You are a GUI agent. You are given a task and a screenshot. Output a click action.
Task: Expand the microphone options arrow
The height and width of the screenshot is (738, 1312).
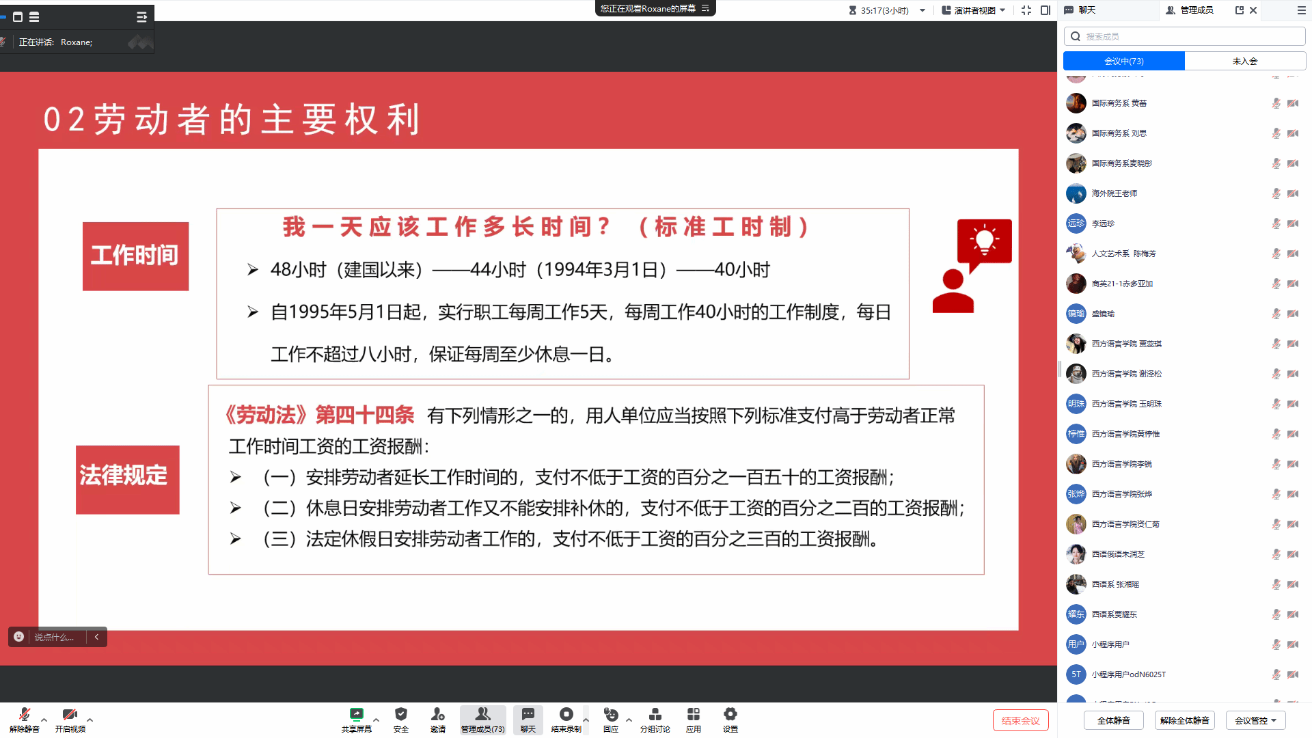tap(44, 720)
